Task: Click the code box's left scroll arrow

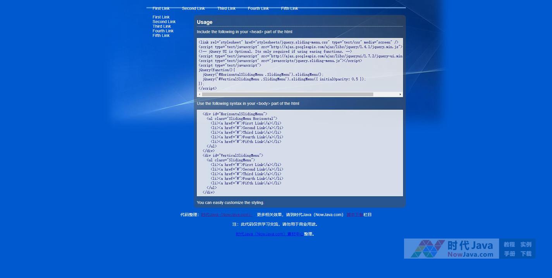Action: pos(199,94)
